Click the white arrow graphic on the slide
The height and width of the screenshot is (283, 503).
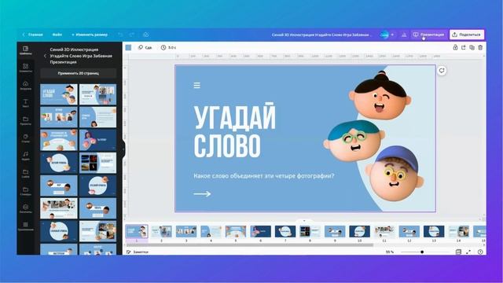202,194
